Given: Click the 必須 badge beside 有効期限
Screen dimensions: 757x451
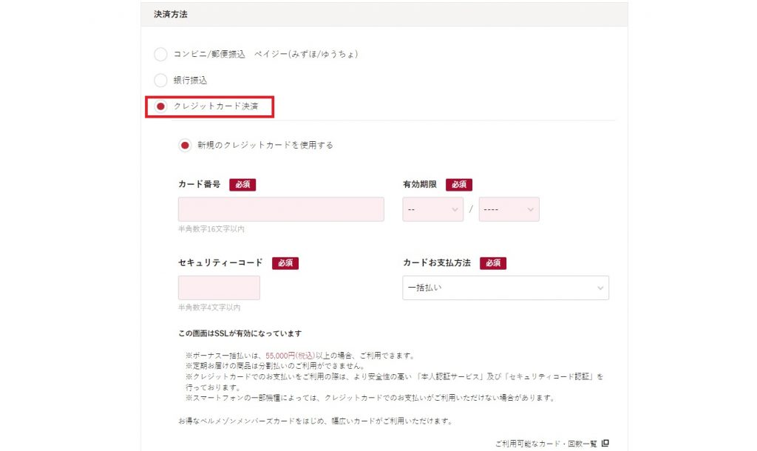Looking at the screenshot, I should [458, 185].
